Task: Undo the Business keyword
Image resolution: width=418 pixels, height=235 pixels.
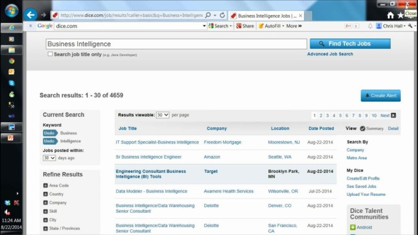Action: pyautogui.click(x=50, y=133)
